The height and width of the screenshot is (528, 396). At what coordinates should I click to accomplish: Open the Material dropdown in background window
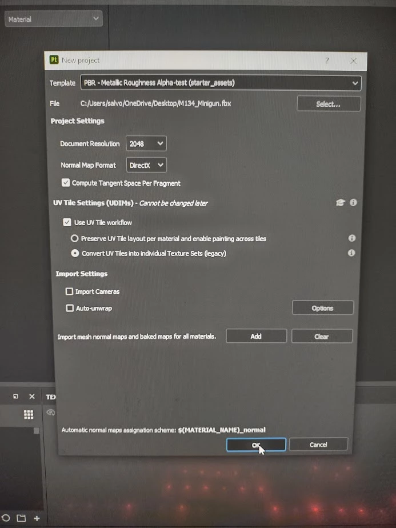(54, 19)
